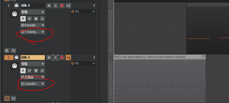Screen dimensions: 229x103
Task: Click the clip options icon on the Kontakt MIDI clip
Action: coord(204,57)
